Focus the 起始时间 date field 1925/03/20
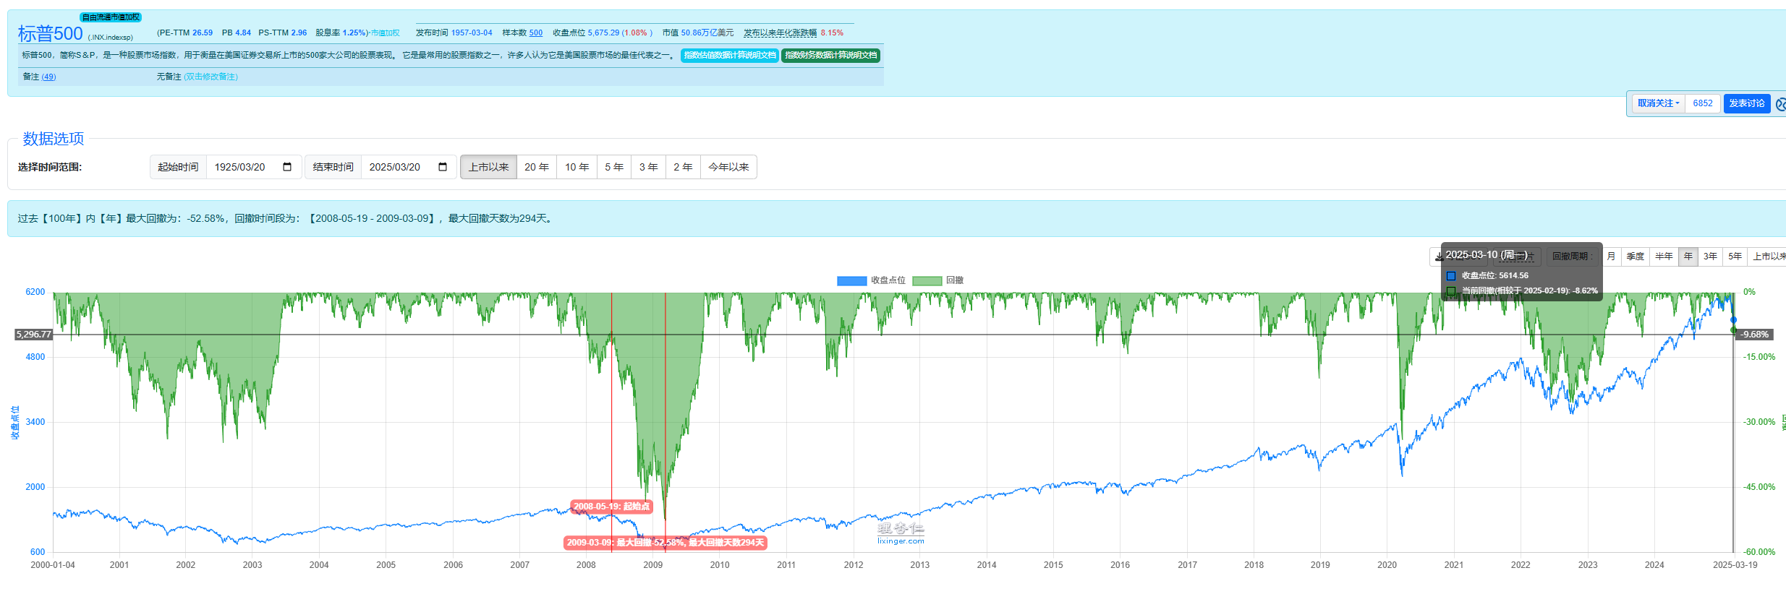 [x=254, y=167]
